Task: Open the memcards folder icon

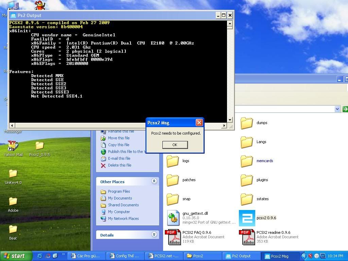Action: 247,161
